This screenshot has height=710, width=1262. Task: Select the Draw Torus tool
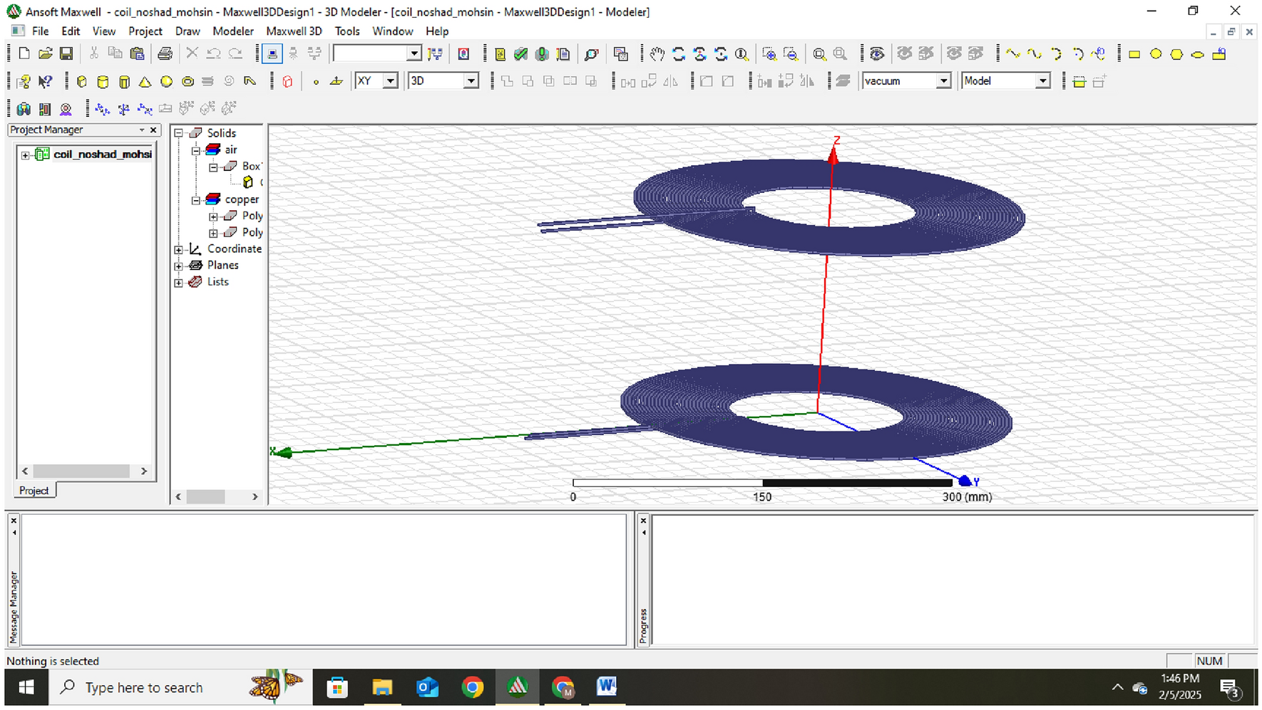coord(188,81)
